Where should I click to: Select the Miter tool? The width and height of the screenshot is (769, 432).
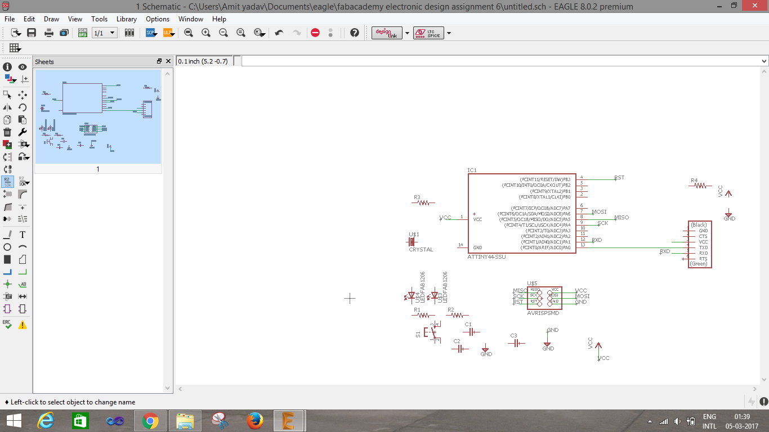click(23, 193)
